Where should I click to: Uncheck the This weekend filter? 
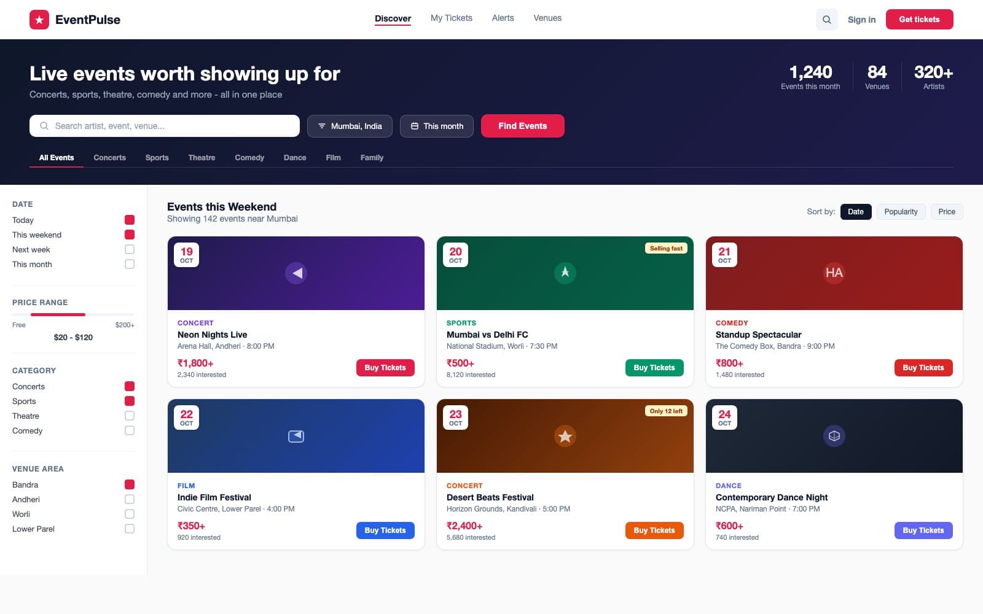click(x=130, y=235)
